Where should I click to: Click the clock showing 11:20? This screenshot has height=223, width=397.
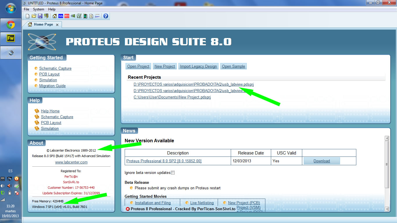10,206
